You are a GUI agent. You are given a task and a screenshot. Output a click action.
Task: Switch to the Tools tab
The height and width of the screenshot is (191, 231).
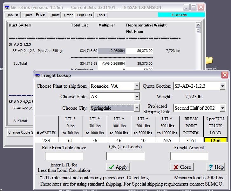tap(101, 15)
